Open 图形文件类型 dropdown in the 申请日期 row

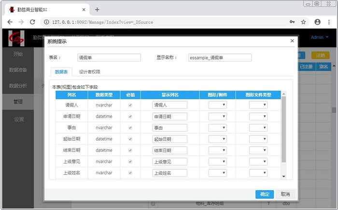[258, 117]
